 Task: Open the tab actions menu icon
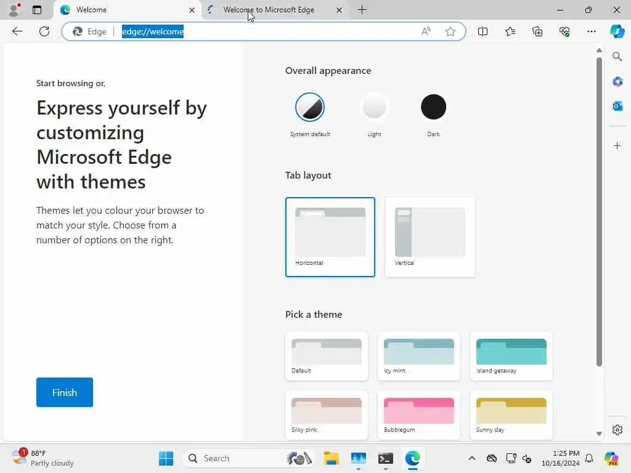(x=37, y=10)
